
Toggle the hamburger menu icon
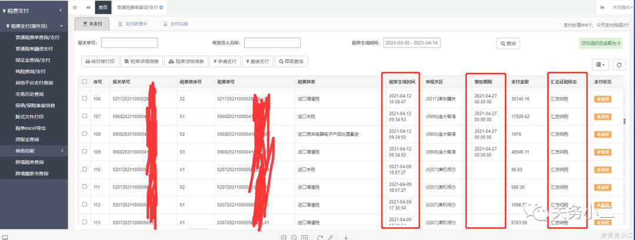[75, 7]
